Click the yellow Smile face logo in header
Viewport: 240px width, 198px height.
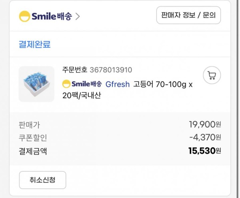pos(24,16)
